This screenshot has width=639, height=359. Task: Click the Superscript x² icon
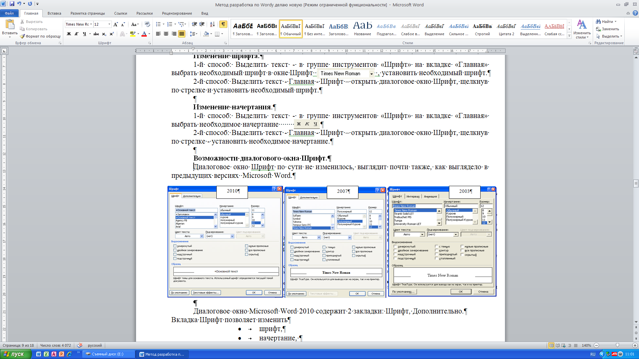click(x=112, y=34)
